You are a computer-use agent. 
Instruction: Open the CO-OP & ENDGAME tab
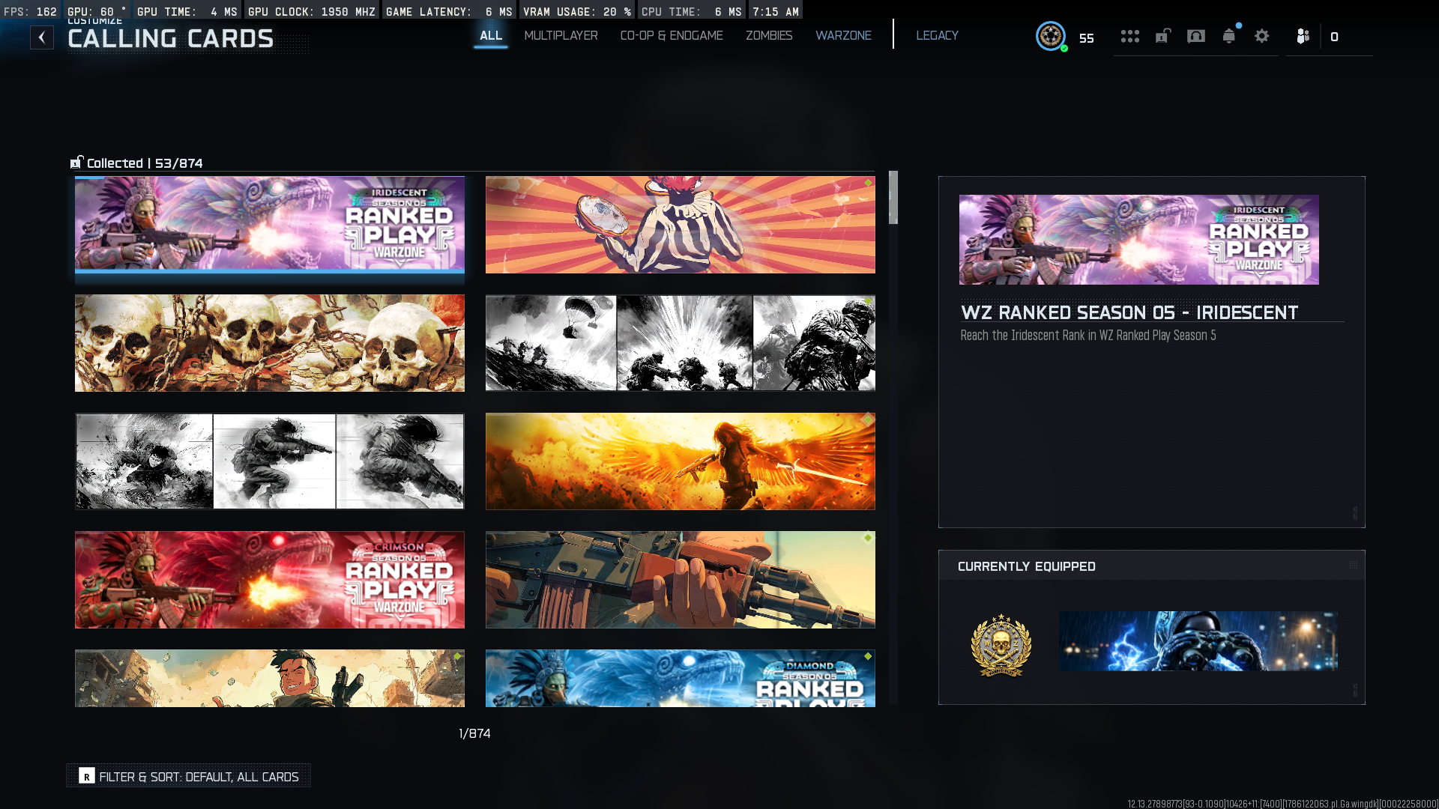672,35
